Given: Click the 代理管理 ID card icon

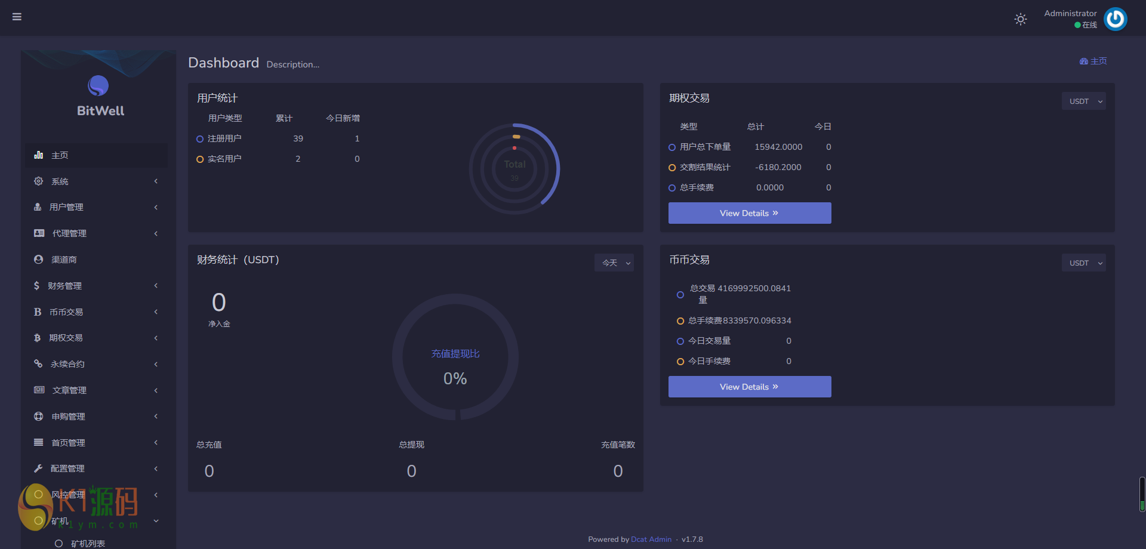Looking at the screenshot, I should click(x=39, y=233).
